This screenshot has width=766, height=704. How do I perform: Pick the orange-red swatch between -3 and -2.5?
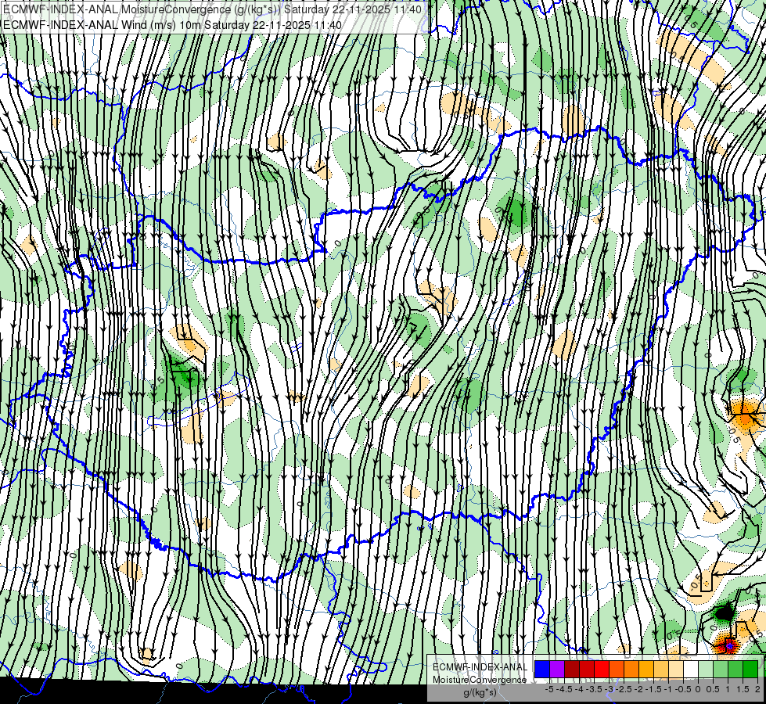point(617,669)
